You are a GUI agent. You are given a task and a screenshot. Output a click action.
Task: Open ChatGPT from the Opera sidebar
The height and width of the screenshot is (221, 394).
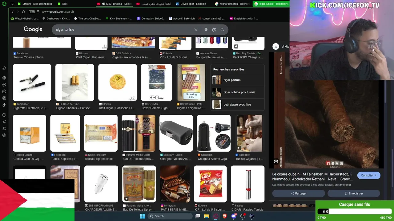(x=4, y=78)
